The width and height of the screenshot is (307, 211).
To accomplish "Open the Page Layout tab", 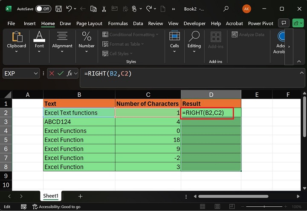I will [89, 23].
